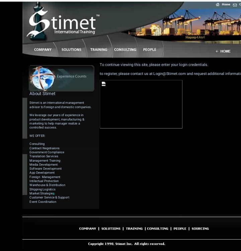Click the About Stimet heading
This screenshot has height=251, width=241.
pyautogui.click(x=43, y=94)
